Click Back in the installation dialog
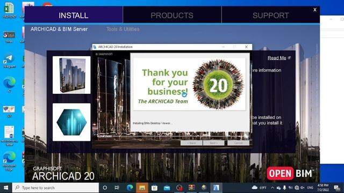This screenshot has height=193, width=344. click(x=191, y=143)
